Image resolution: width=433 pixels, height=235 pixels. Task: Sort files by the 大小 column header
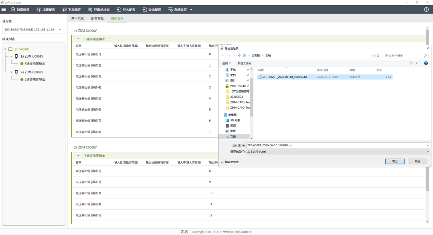pyautogui.click(x=379, y=70)
